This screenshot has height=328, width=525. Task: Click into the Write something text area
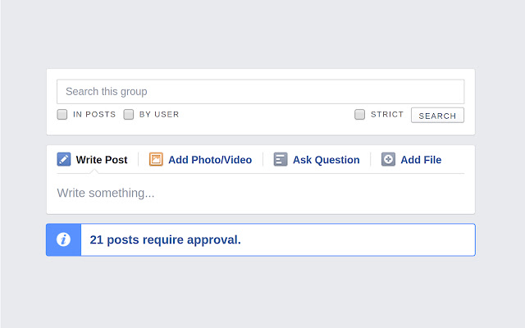261,194
